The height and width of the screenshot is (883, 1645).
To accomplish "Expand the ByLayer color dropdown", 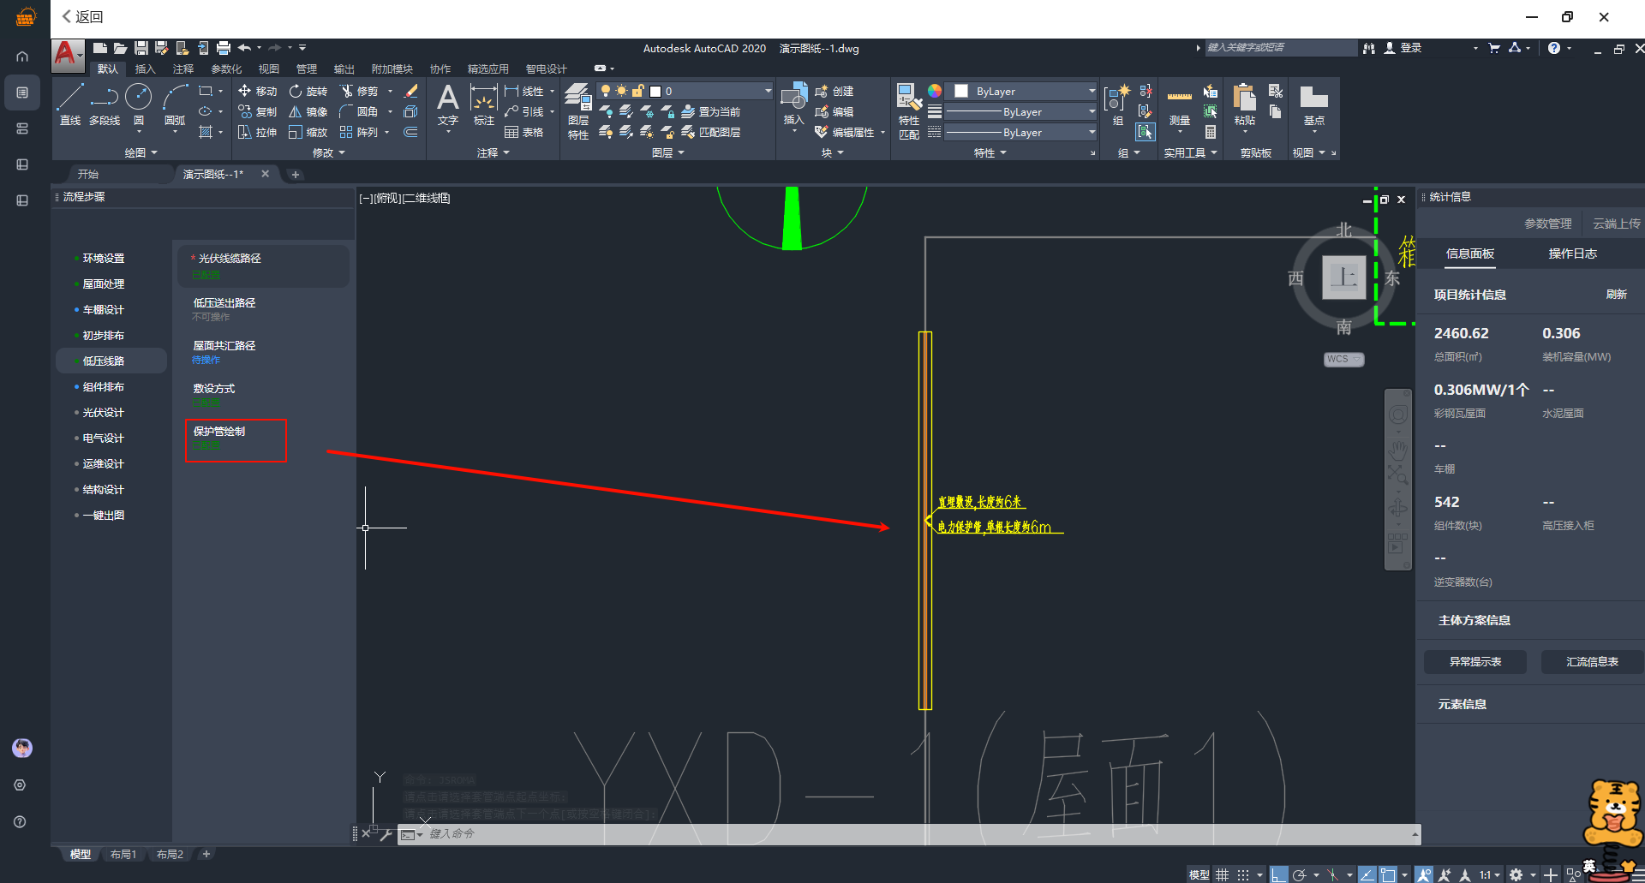I will [1092, 91].
